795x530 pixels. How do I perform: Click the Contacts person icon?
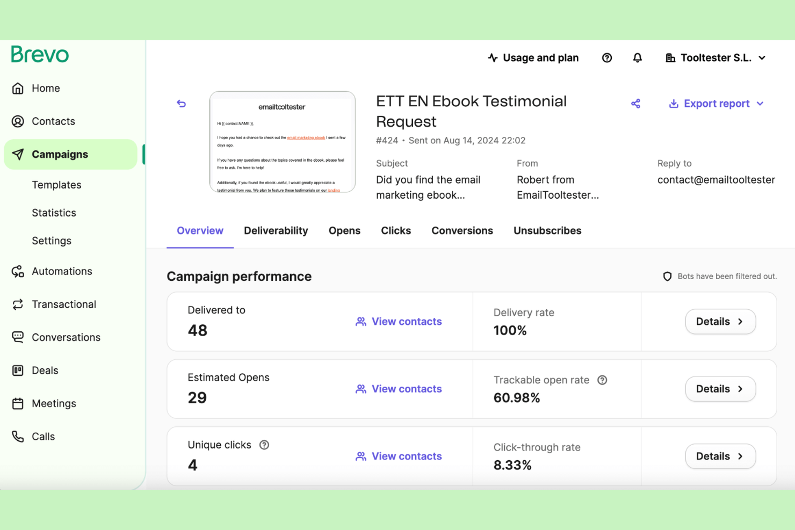18,121
